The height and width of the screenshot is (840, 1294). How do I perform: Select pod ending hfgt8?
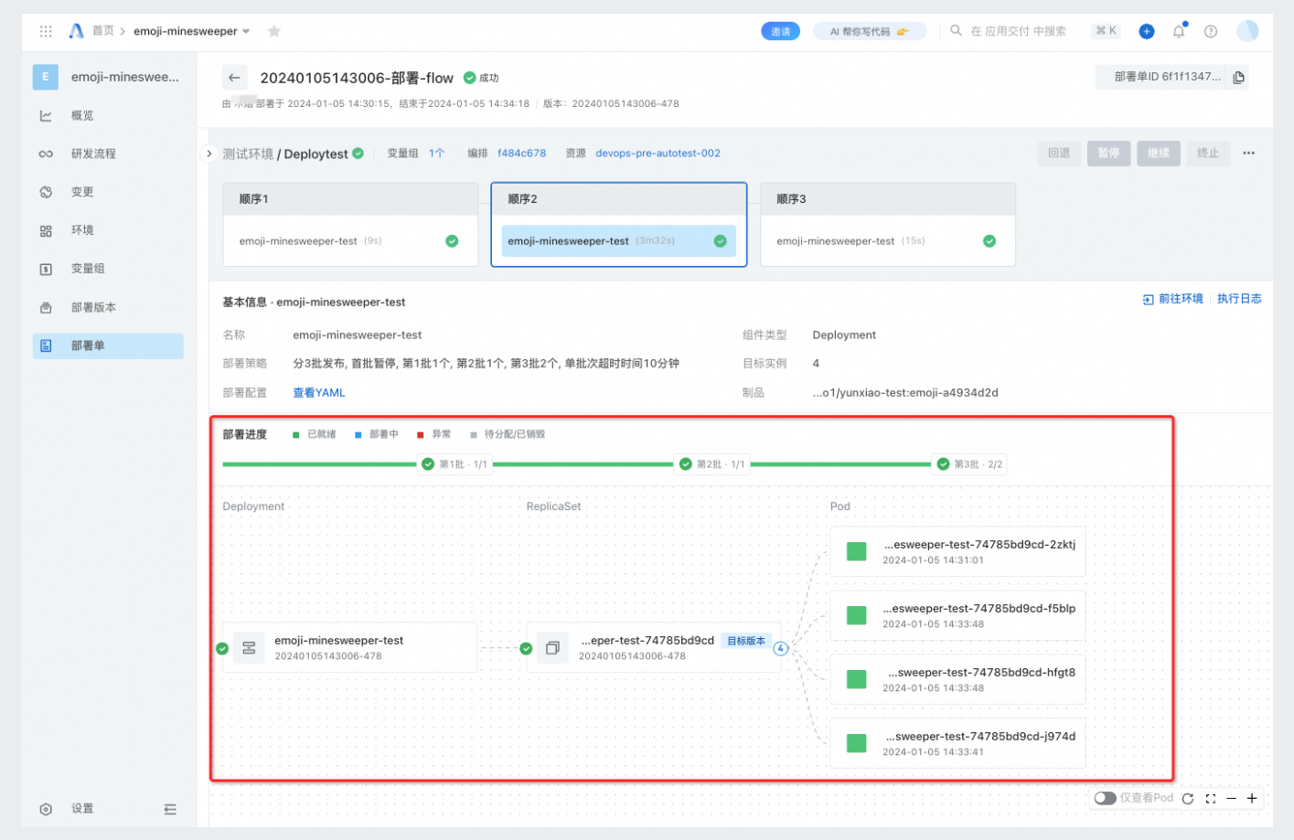tap(957, 679)
